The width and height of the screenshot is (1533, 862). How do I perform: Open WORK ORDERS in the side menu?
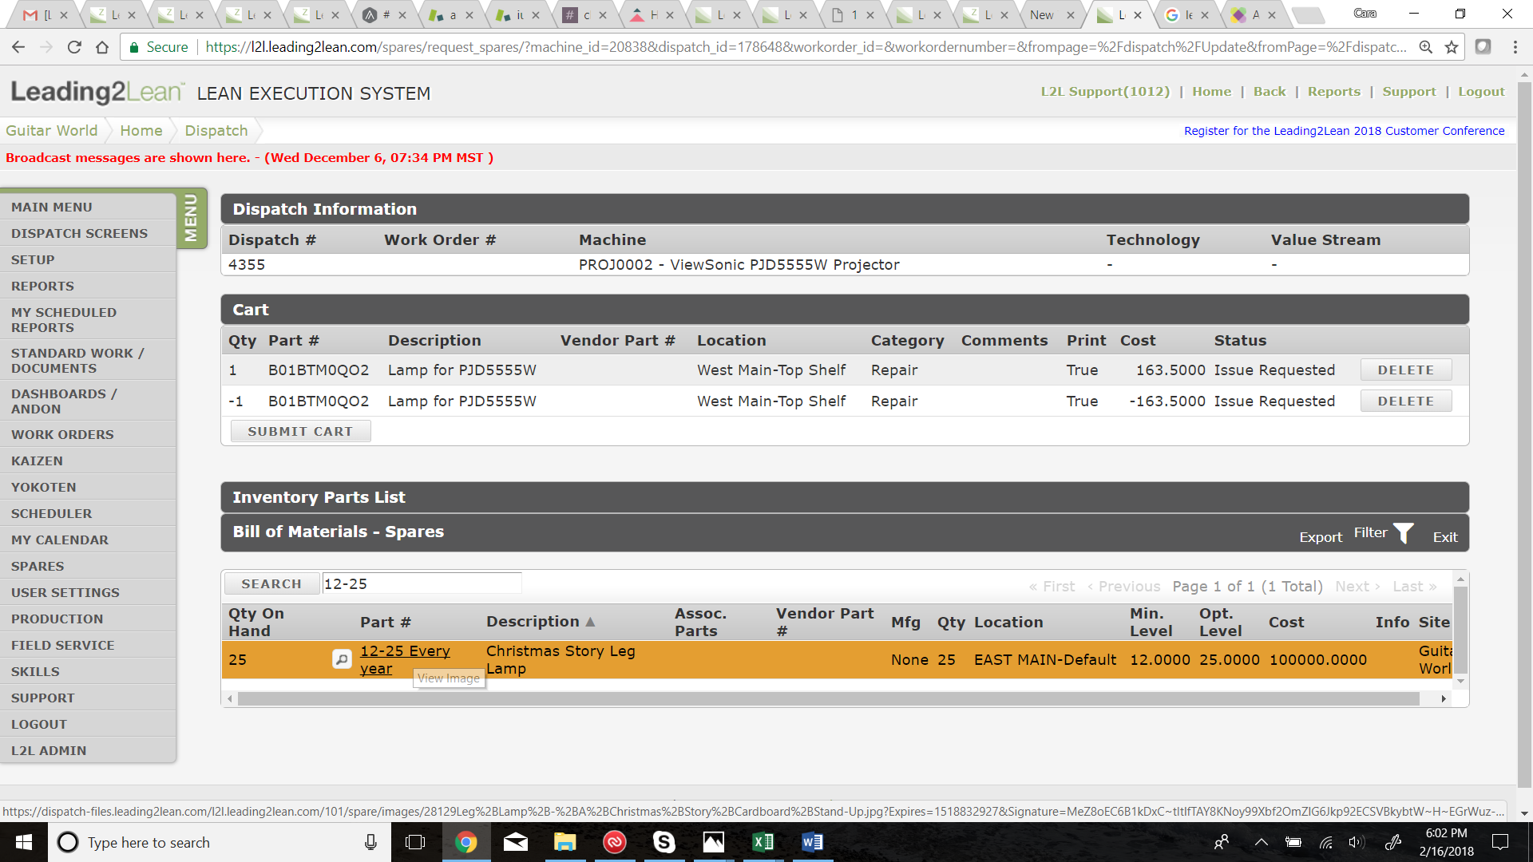point(88,434)
